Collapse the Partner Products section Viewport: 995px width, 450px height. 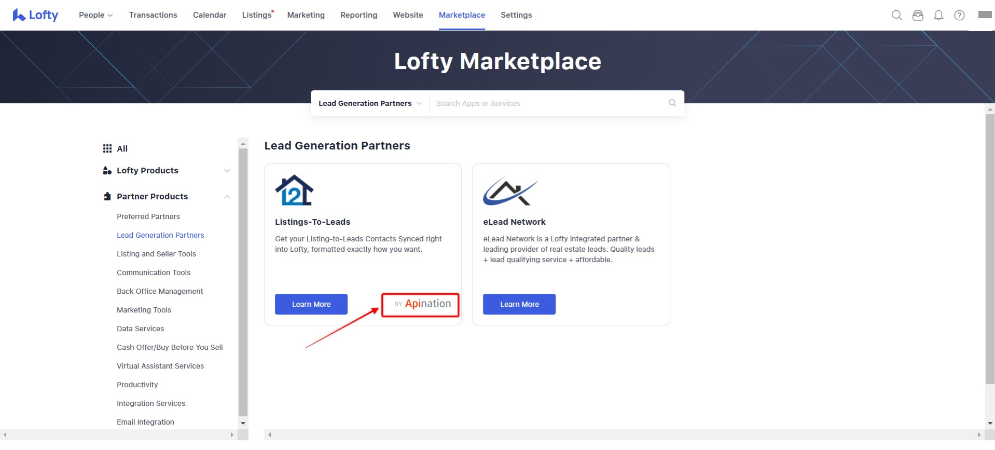pos(227,197)
